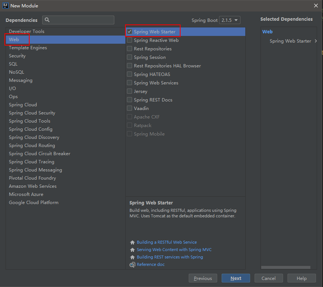
Task: Close the New Module dialog
Action: point(316,6)
